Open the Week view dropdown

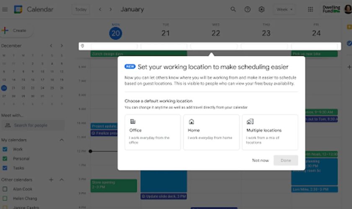click(x=284, y=9)
